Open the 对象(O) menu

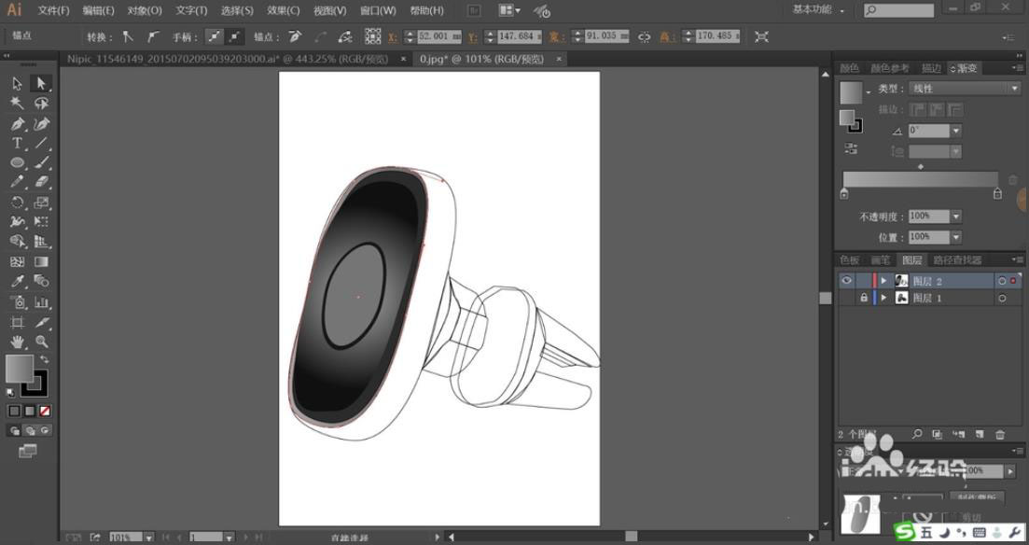click(x=145, y=10)
